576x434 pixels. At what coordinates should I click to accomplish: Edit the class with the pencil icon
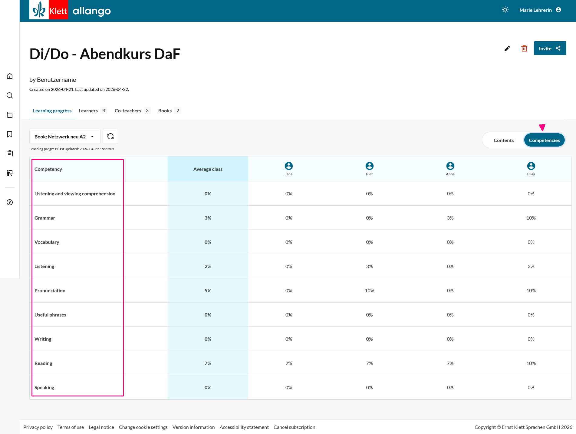point(507,48)
